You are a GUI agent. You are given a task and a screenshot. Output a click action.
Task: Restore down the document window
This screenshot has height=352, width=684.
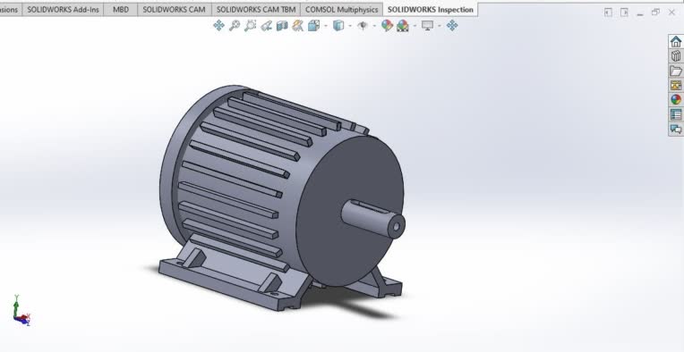click(655, 13)
